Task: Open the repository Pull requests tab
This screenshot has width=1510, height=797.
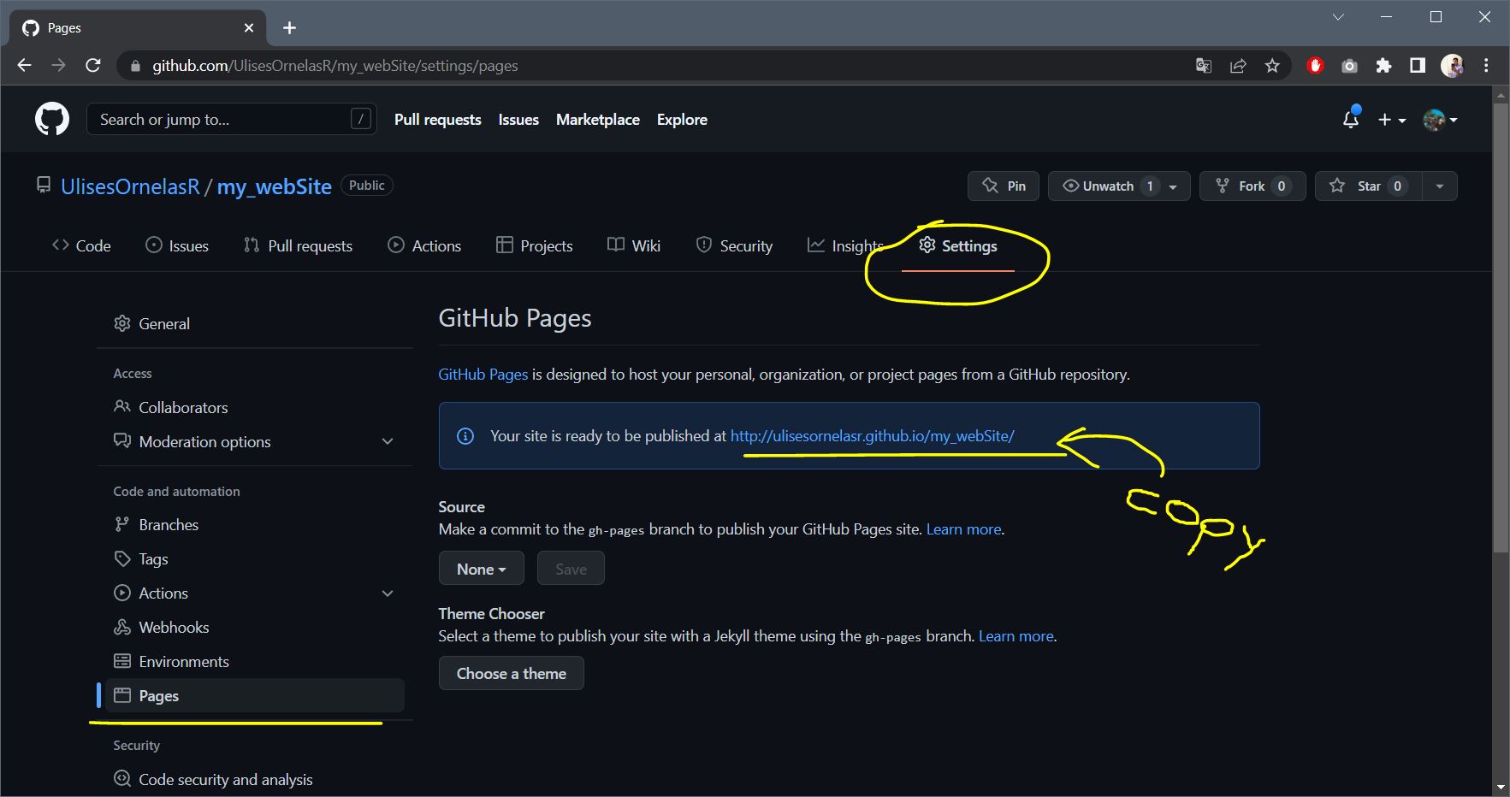Action: pos(298,245)
